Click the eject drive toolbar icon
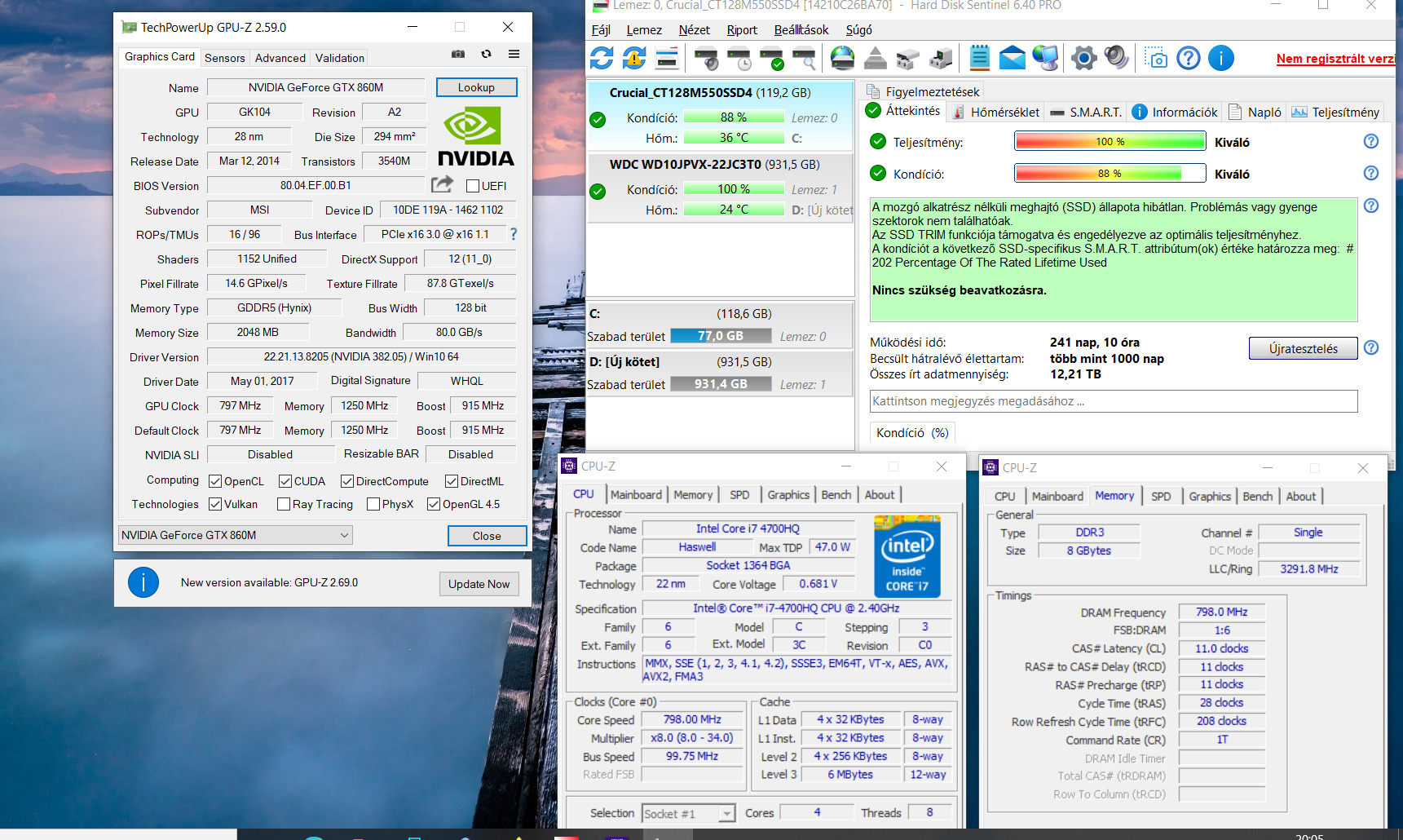Viewport: 1403px width, 840px height. coord(876,59)
